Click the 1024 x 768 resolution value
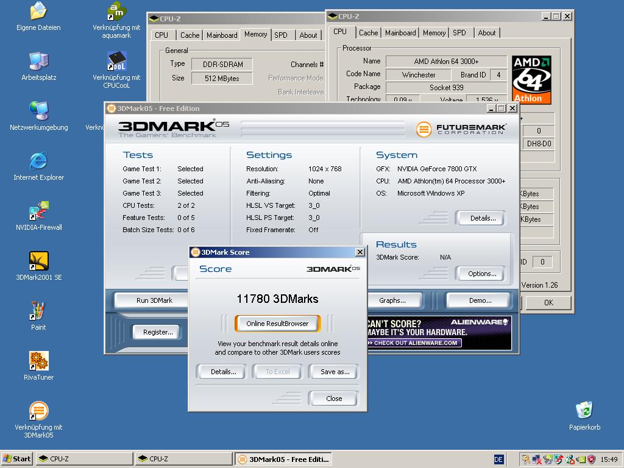This screenshot has width=624, height=468. [x=325, y=169]
